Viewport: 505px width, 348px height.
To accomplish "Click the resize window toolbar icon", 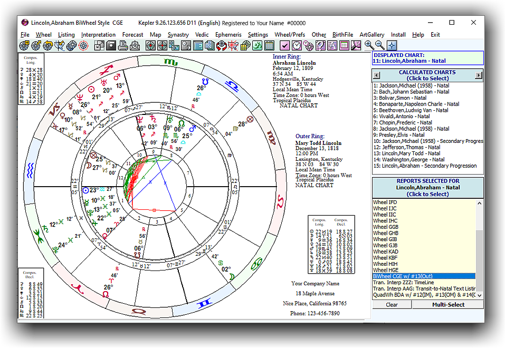I will [x=99, y=46].
